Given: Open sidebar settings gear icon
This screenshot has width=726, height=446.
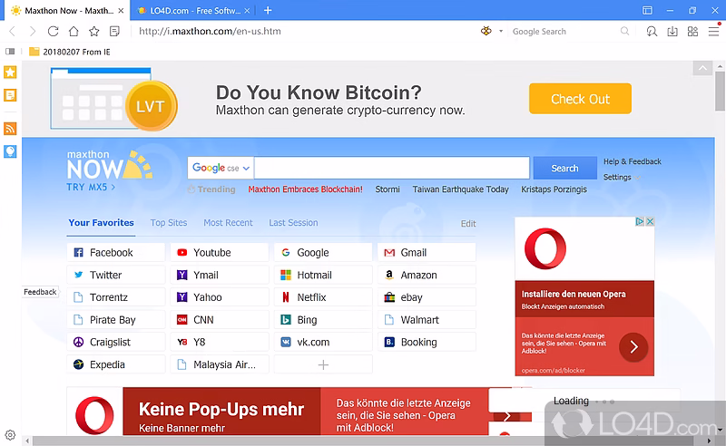Looking at the screenshot, I should [x=10, y=435].
